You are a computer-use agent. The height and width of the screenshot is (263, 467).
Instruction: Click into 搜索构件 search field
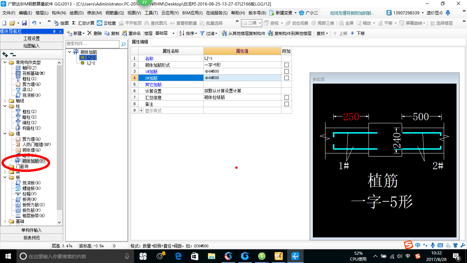point(92,44)
